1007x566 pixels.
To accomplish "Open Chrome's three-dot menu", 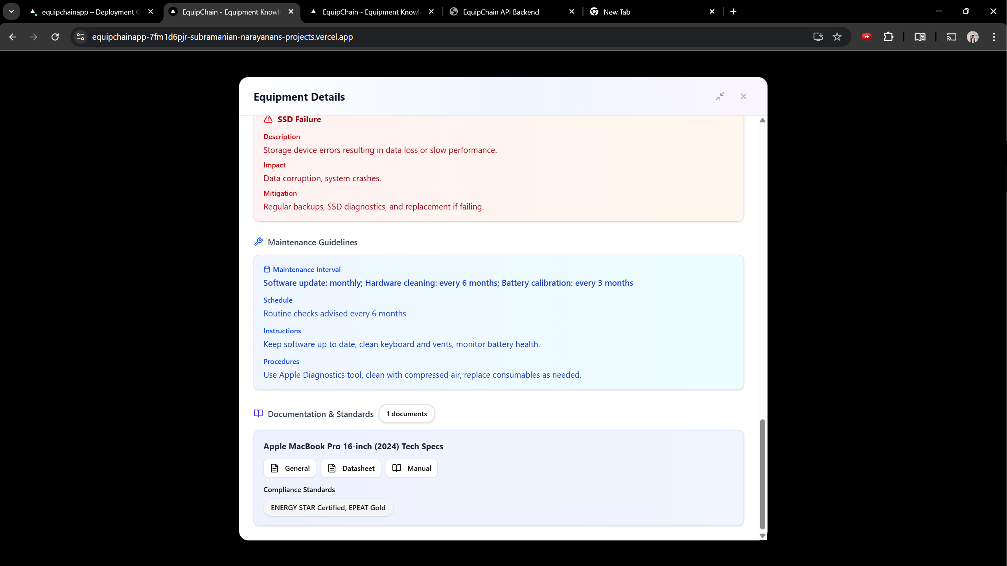I will tap(994, 37).
